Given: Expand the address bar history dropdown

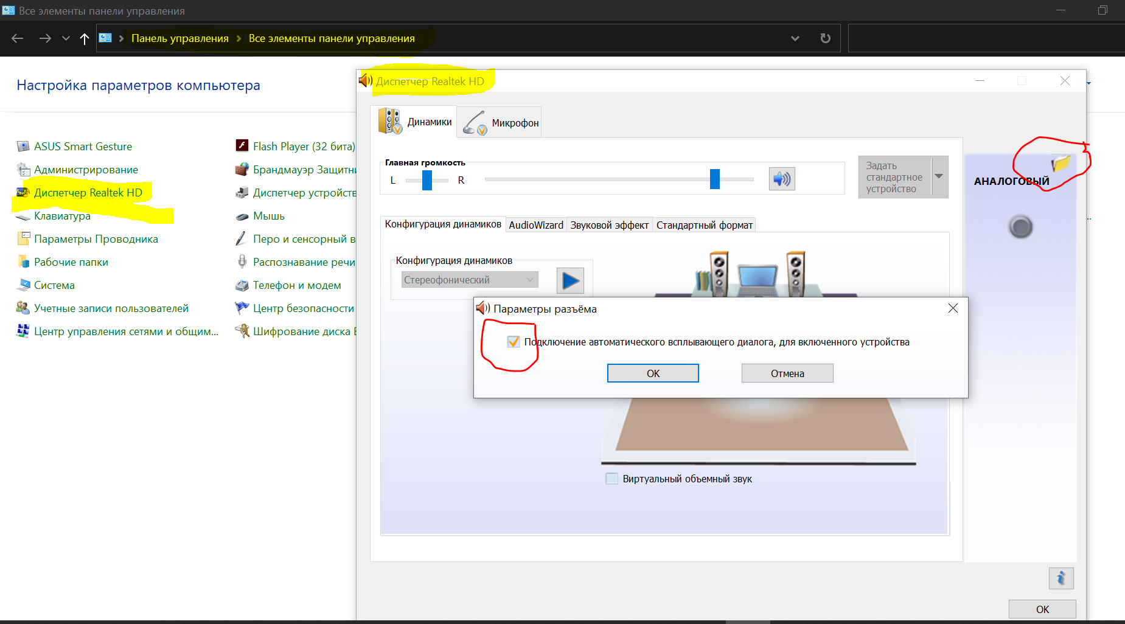Looking at the screenshot, I should click(x=795, y=38).
